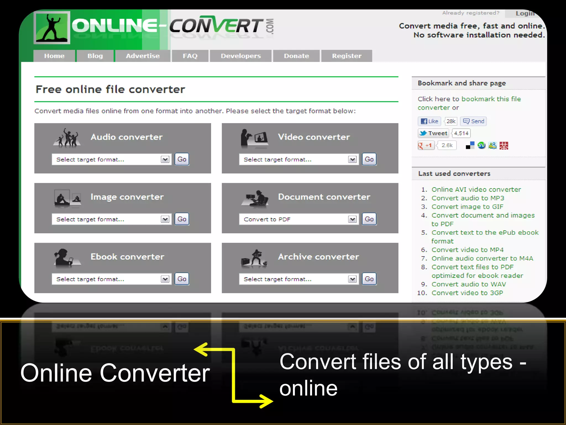The width and height of the screenshot is (566, 425).
Task: Click the Twitter Tweet button
Action: click(433, 133)
